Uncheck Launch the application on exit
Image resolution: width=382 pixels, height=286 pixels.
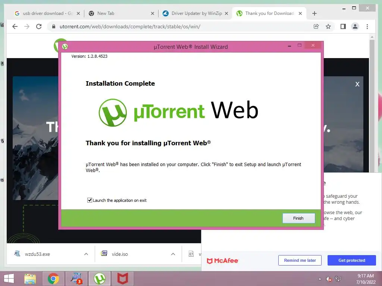pyautogui.click(x=90, y=200)
